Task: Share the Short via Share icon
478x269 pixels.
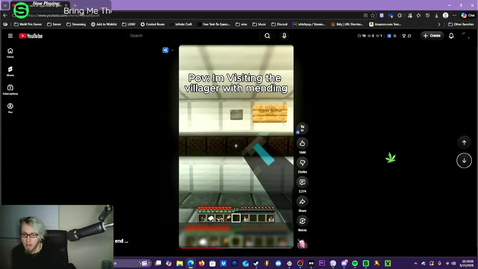Action: pos(302,202)
